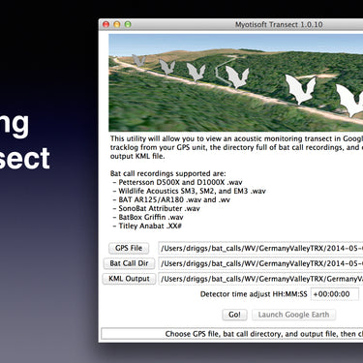Viewport: 363px width, 363px height.
Task: Focus the KML output path field
Action: point(260,279)
